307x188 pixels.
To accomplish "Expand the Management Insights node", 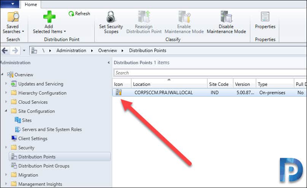I will pyautogui.click(x=6, y=184).
